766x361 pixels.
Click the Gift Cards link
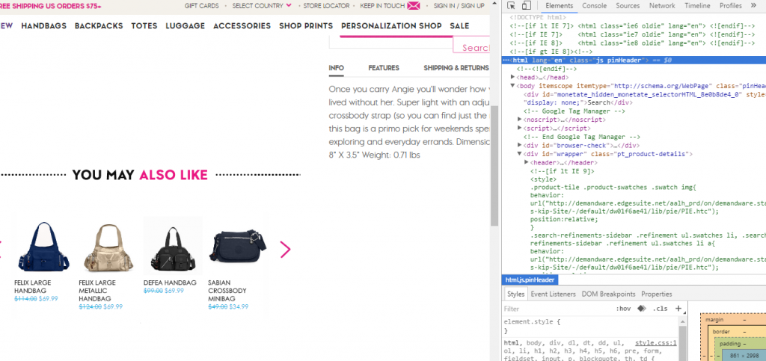pos(201,6)
